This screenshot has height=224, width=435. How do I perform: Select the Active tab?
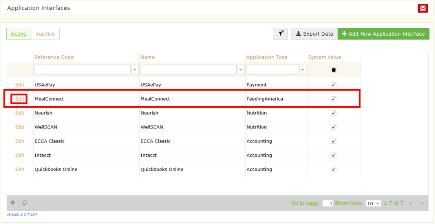click(18, 34)
